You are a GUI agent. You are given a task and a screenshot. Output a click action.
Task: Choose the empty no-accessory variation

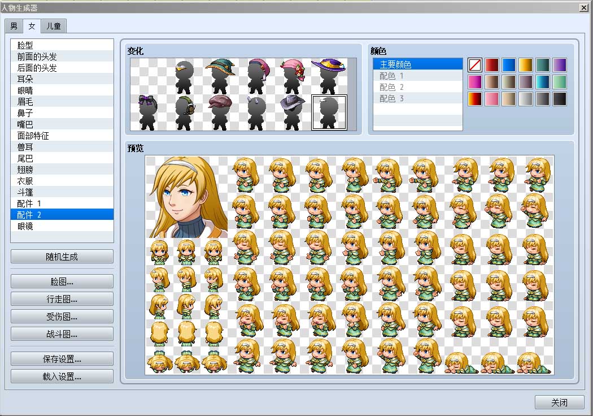[147, 76]
